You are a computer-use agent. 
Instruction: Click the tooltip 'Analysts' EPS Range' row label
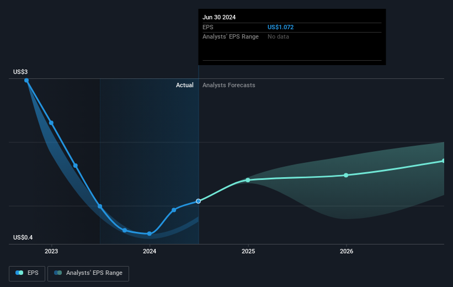(x=231, y=37)
